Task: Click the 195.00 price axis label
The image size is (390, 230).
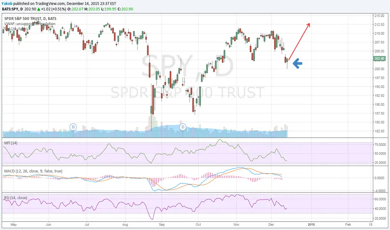Action: (380, 87)
